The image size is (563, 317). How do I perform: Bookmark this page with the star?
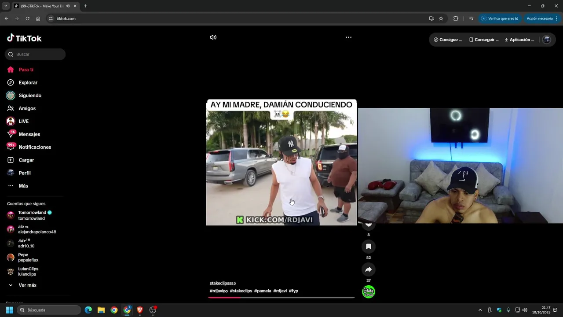[x=441, y=18]
